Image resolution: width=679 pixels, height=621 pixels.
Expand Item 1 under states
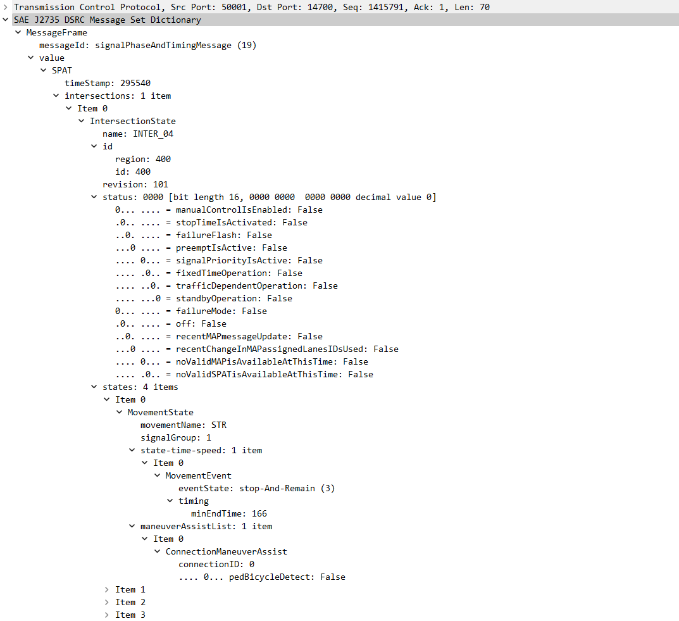(107, 589)
